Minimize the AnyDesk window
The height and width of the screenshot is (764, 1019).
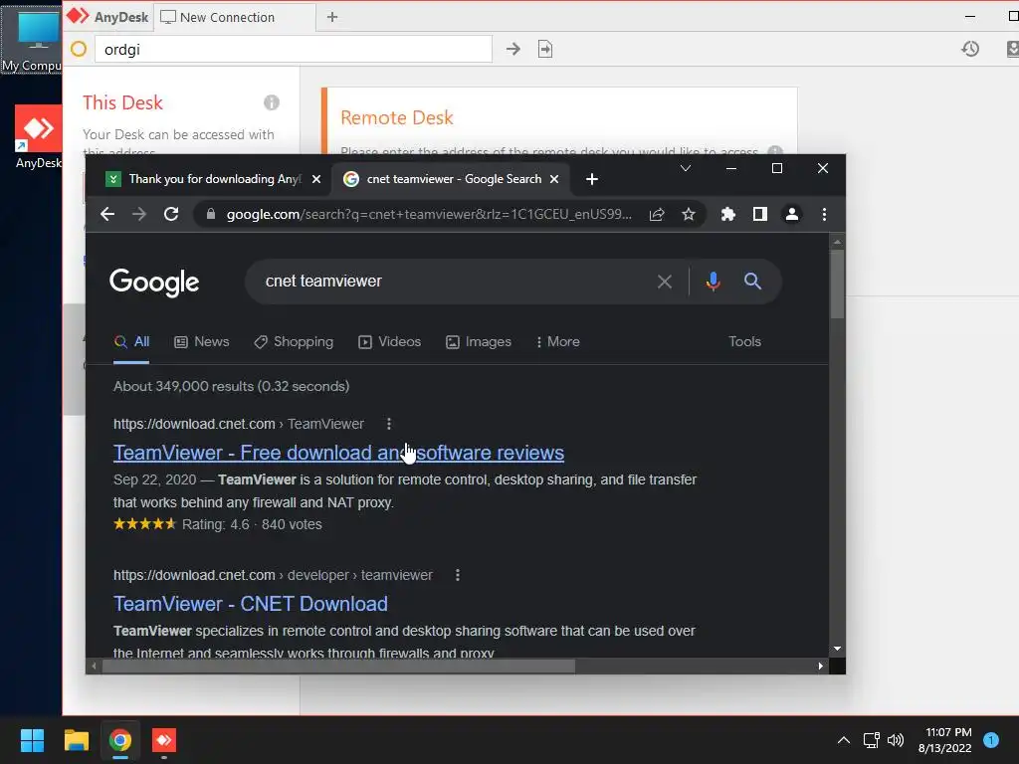pyautogui.click(x=970, y=17)
